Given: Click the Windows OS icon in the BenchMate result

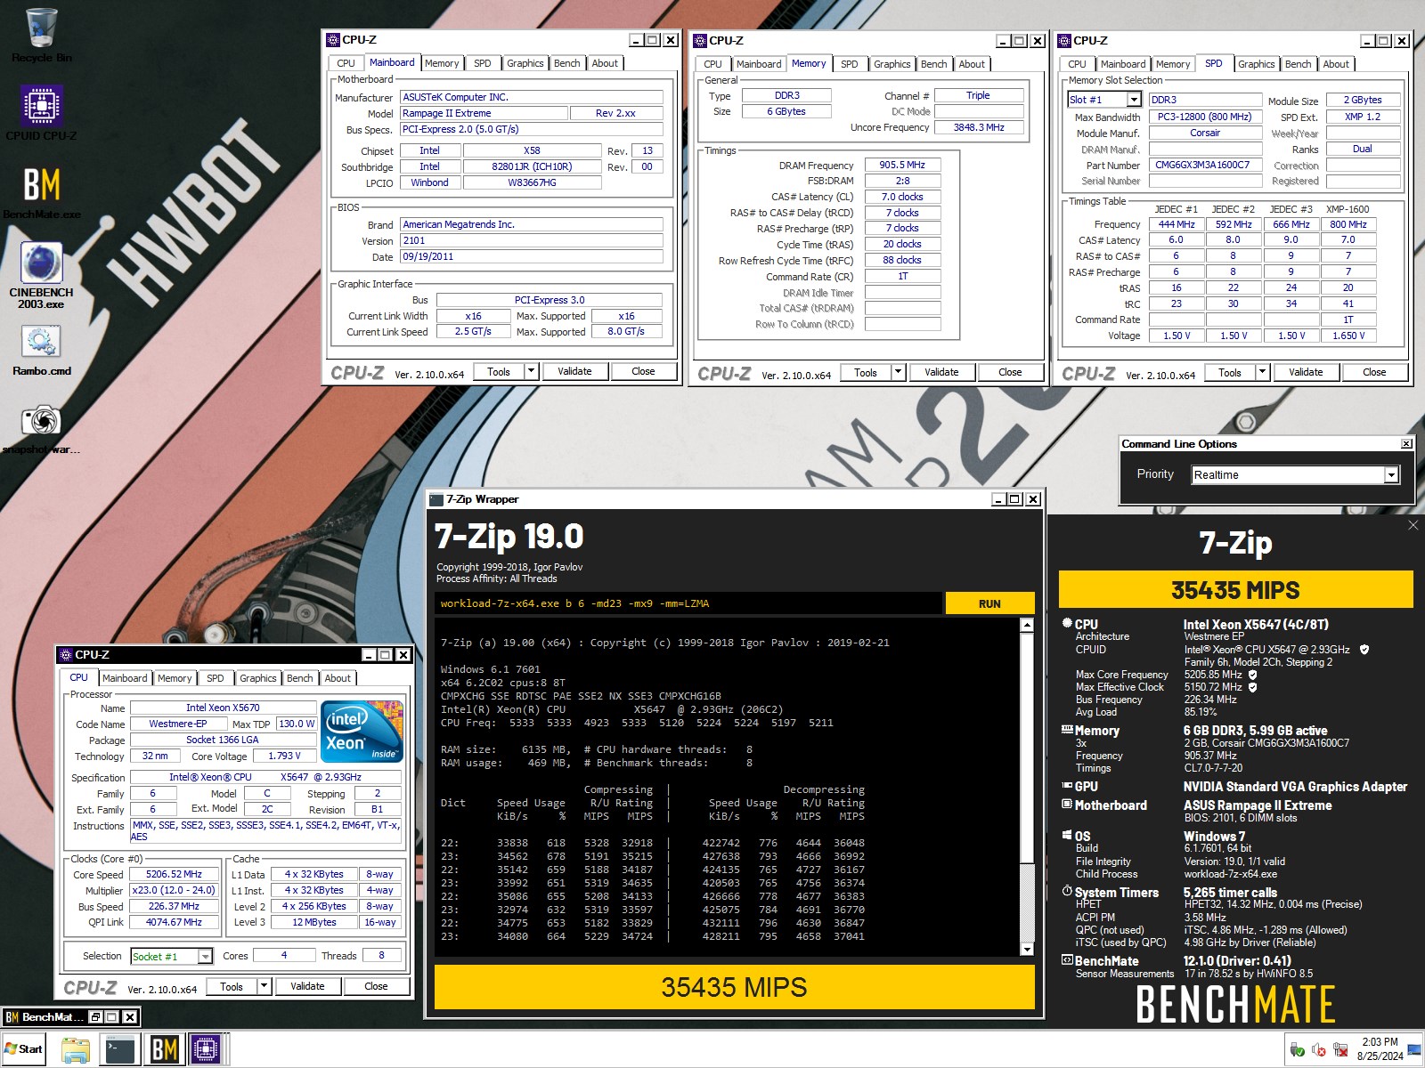Looking at the screenshot, I should click(x=1067, y=836).
